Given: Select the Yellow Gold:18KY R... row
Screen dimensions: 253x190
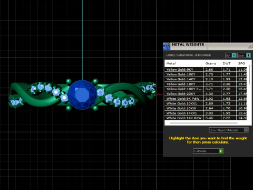Looking at the screenshot, I should click(x=206, y=89).
